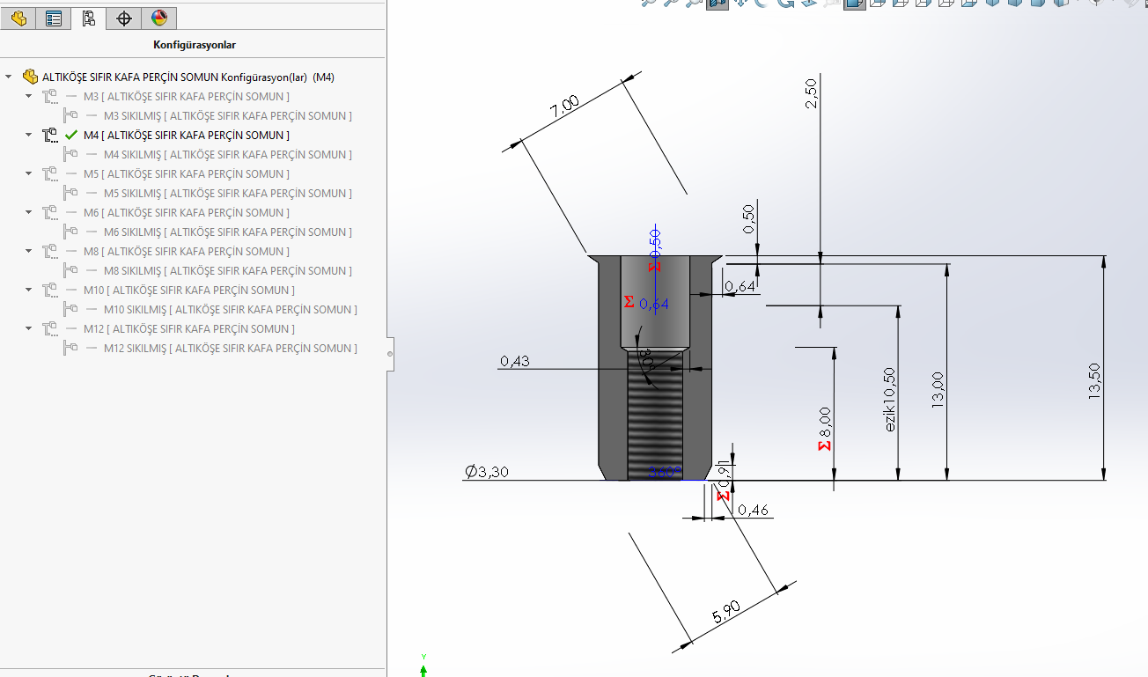Click the red sigma next to 8,00 dimension
Image resolution: width=1148 pixels, height=677 pixels.
point(824,445)
